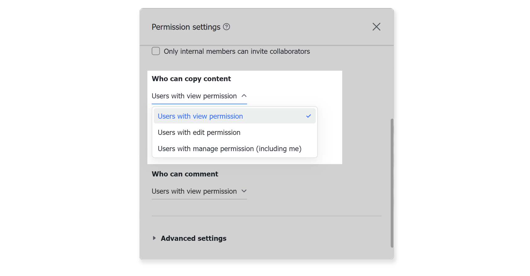Click the checkmark confirming view permission choice
530x276 pixels.
[309, 116]
